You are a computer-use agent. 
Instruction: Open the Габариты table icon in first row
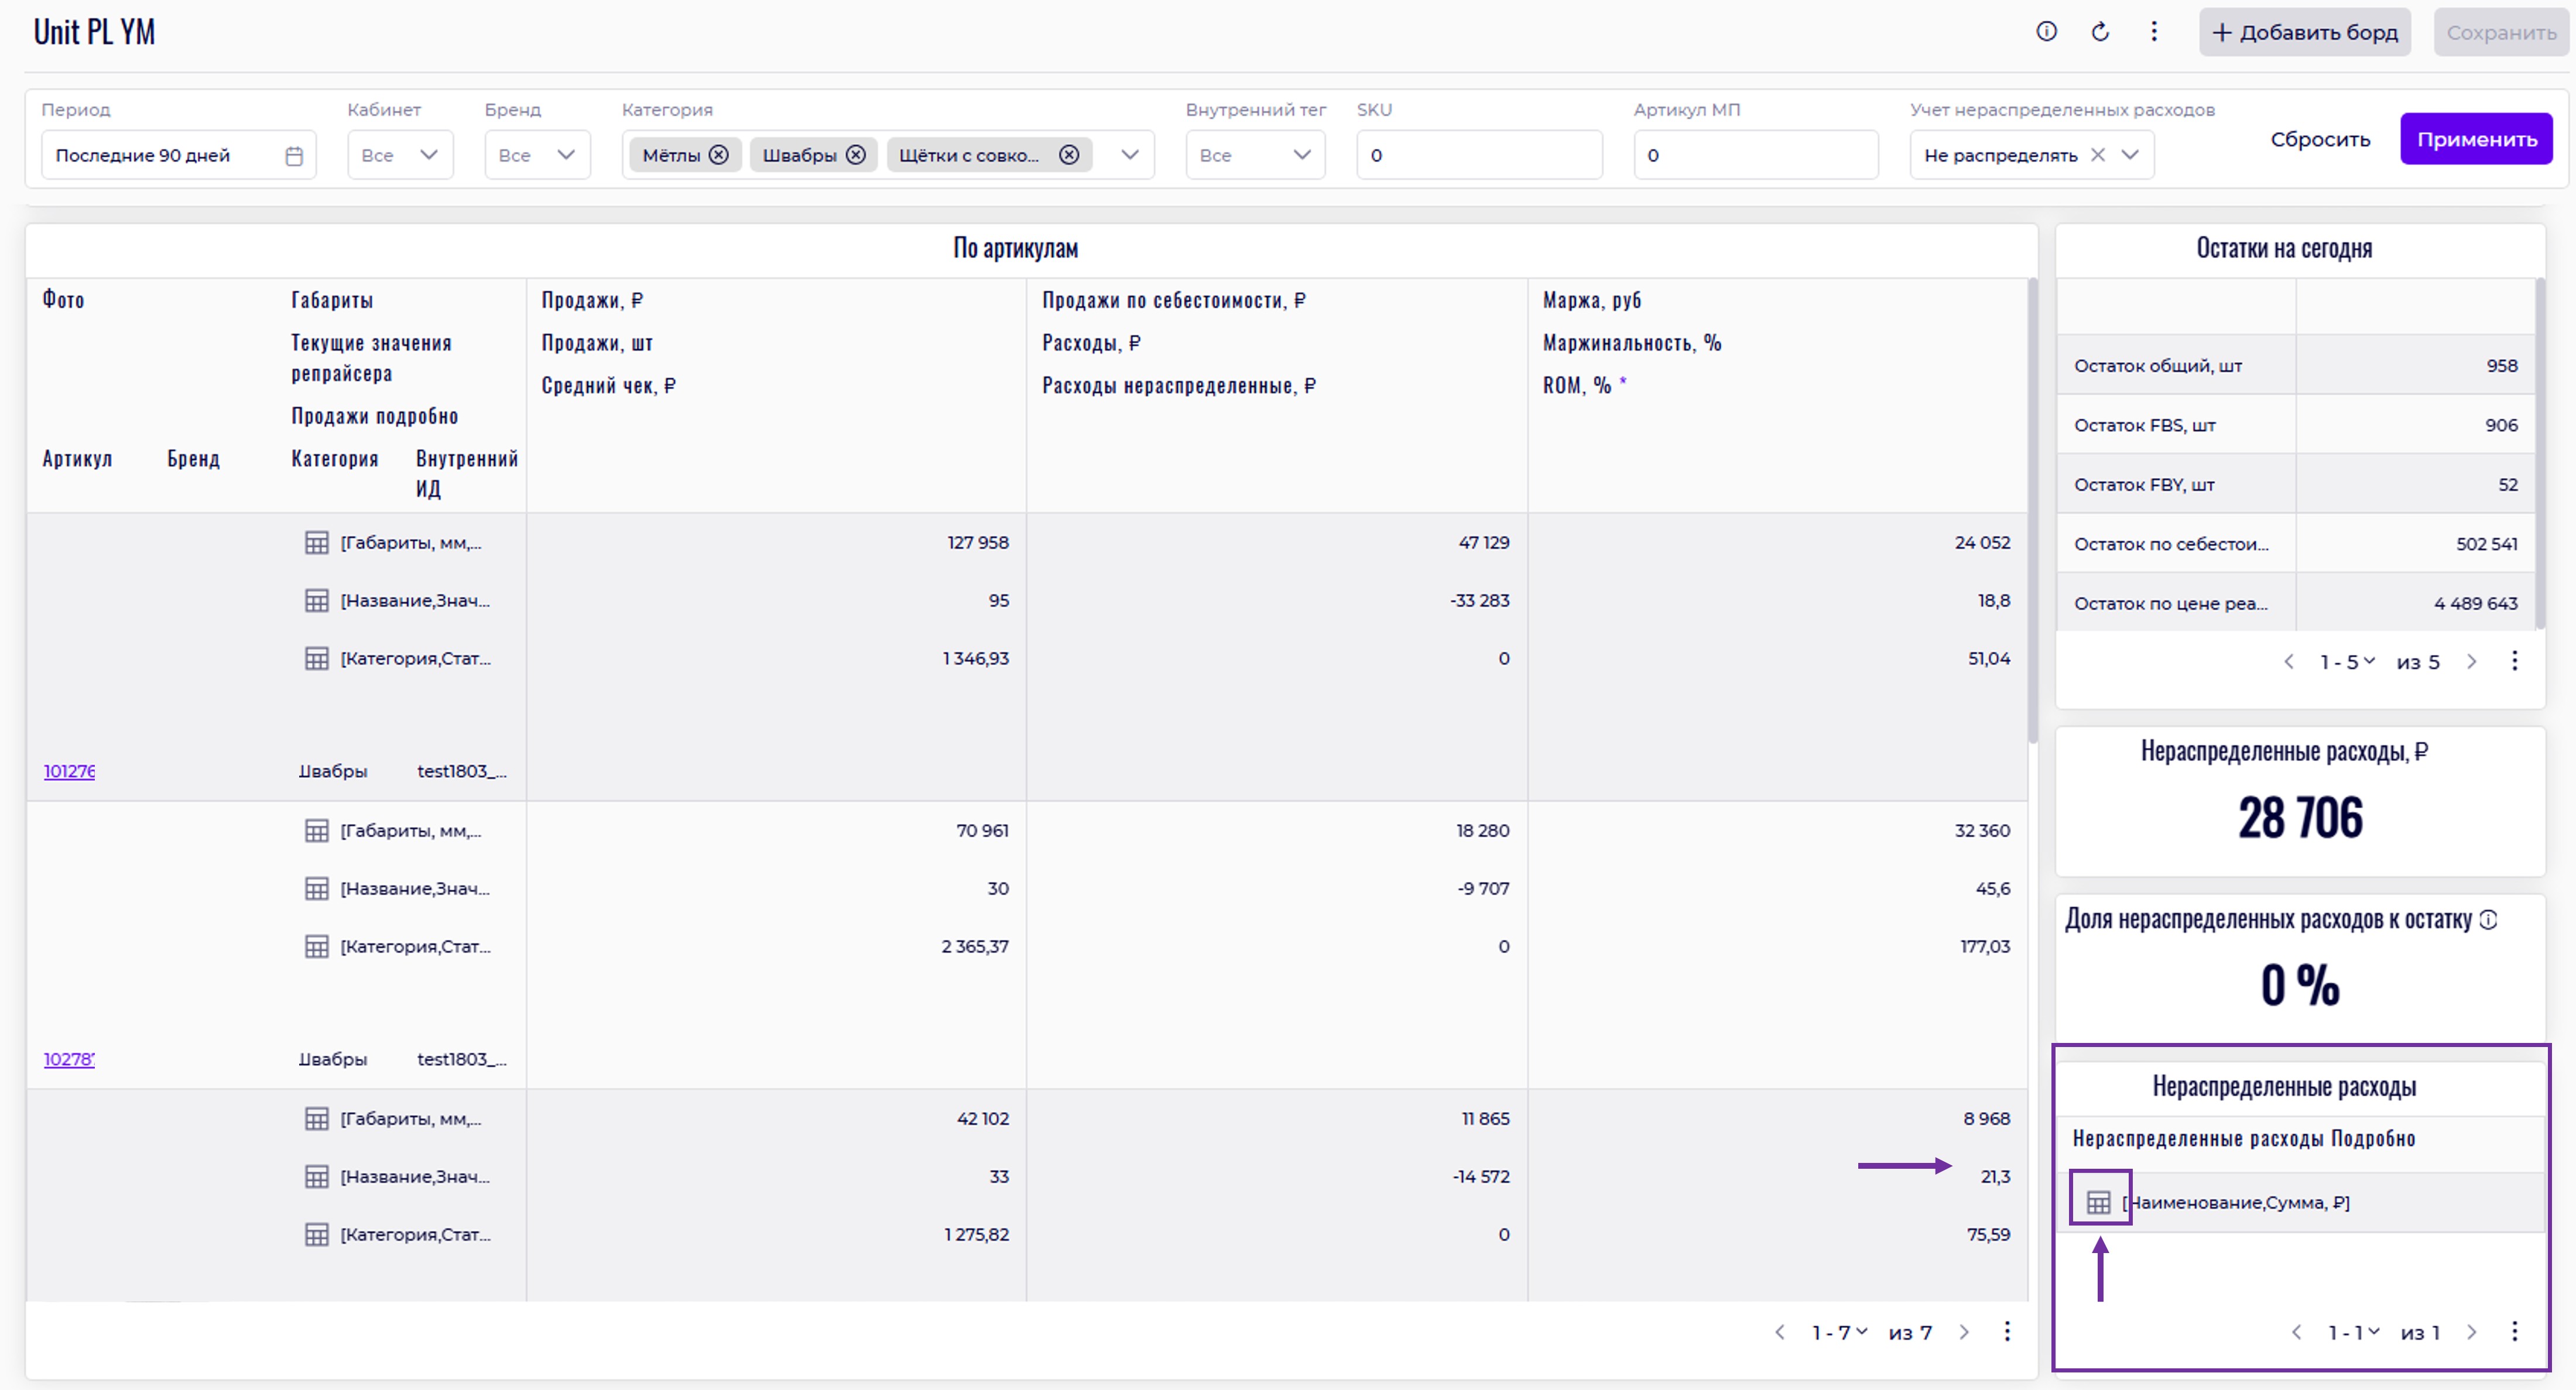[x=316, y=543]
